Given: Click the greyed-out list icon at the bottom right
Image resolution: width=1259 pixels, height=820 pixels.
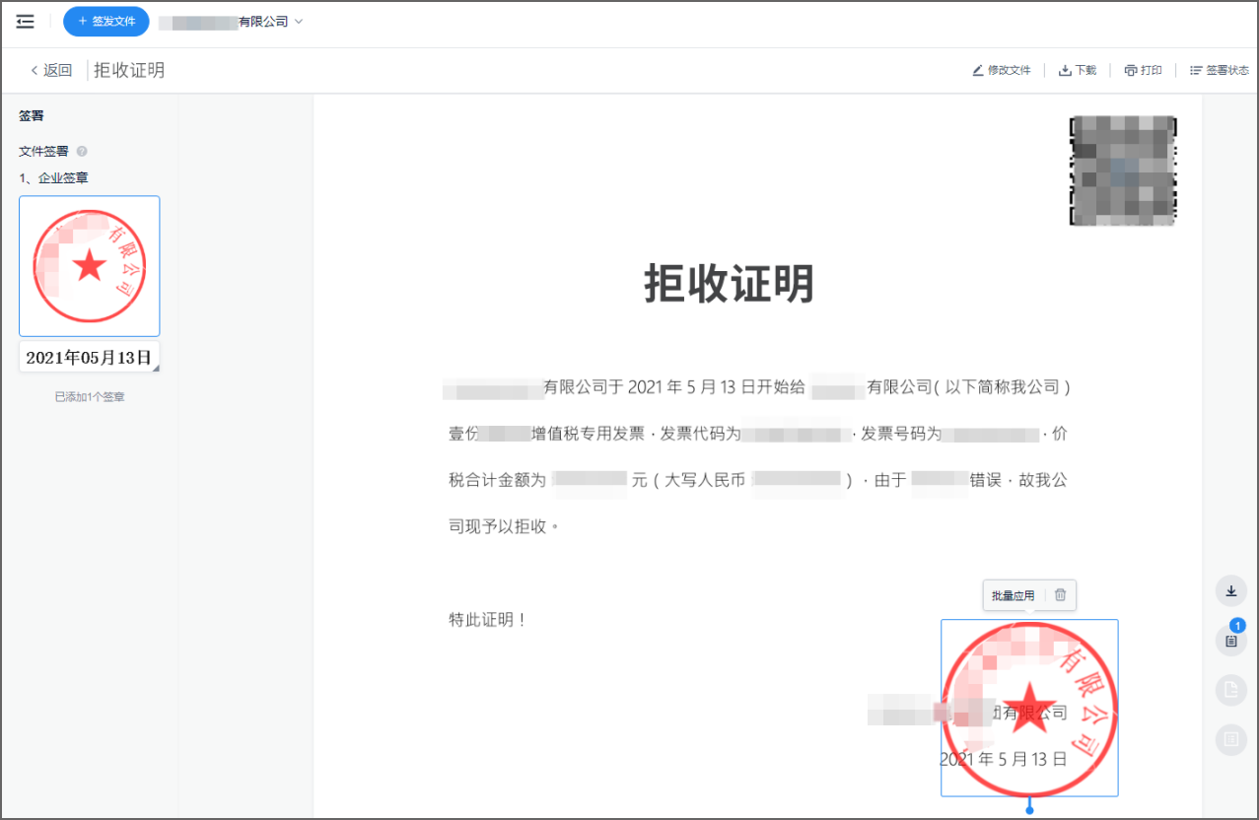Looking at the screenshot, I should [1230, 738].
